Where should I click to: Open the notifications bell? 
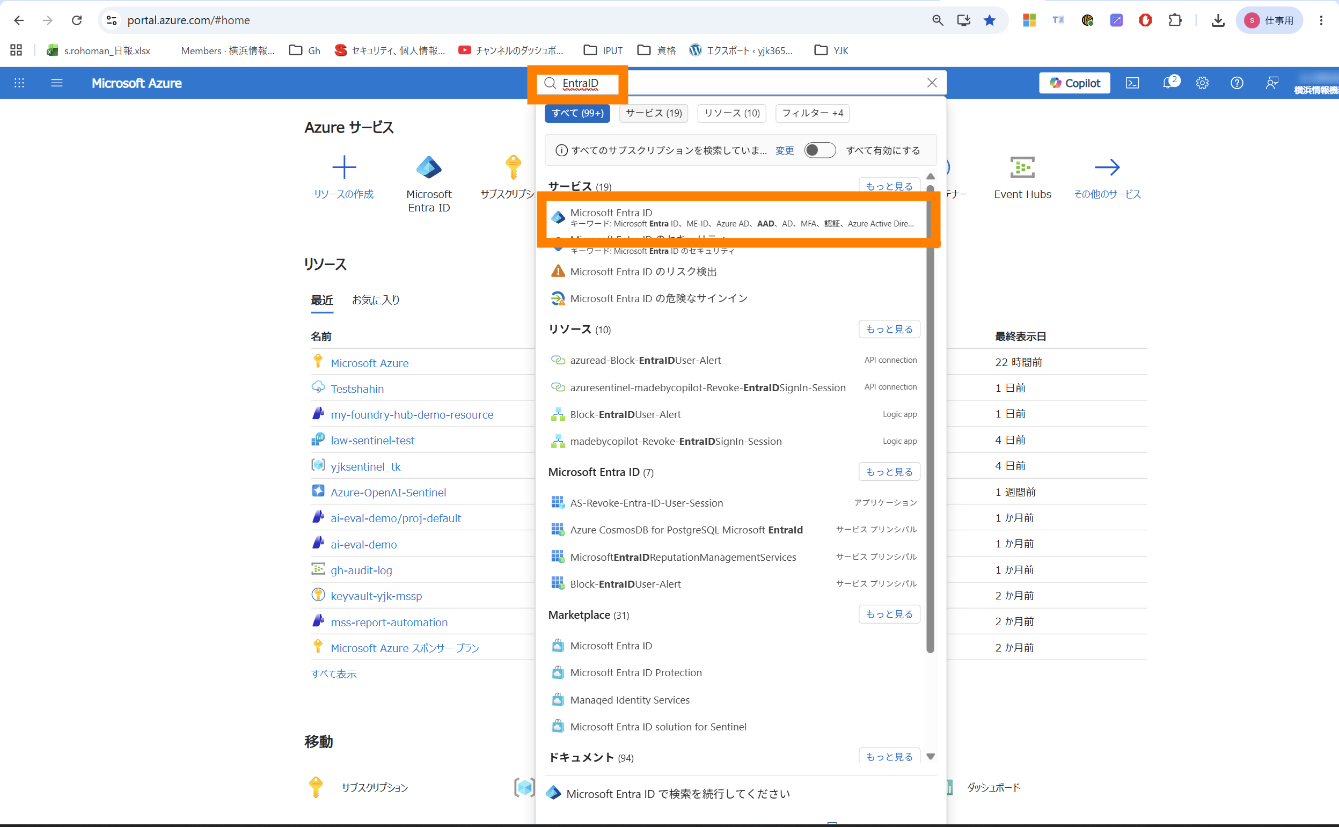tap(1168, 83)
